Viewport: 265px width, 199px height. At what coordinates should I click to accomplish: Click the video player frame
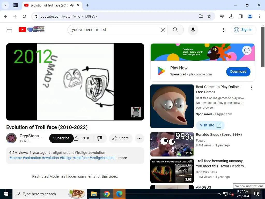point(75,82)
